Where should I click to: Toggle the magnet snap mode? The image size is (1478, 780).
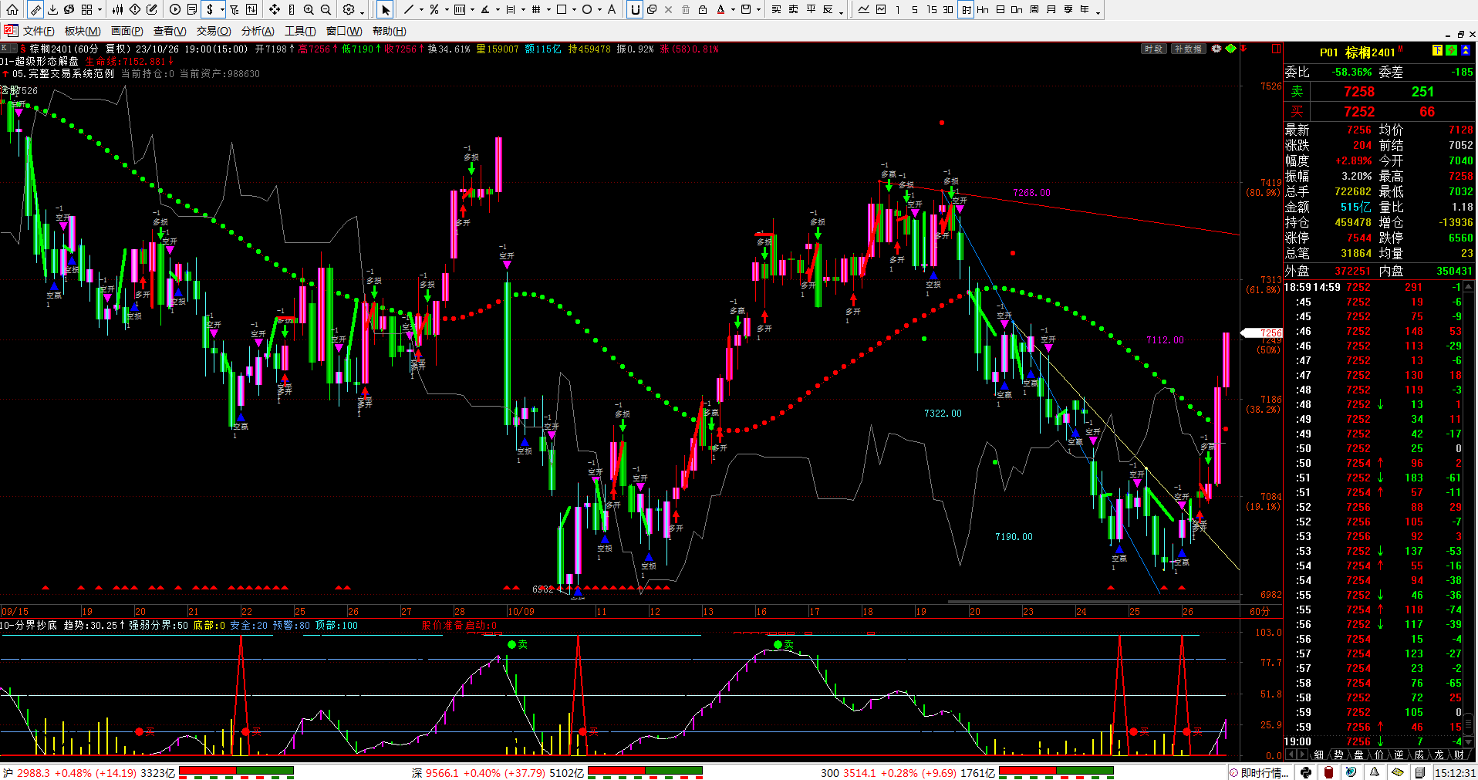point(635,9)
